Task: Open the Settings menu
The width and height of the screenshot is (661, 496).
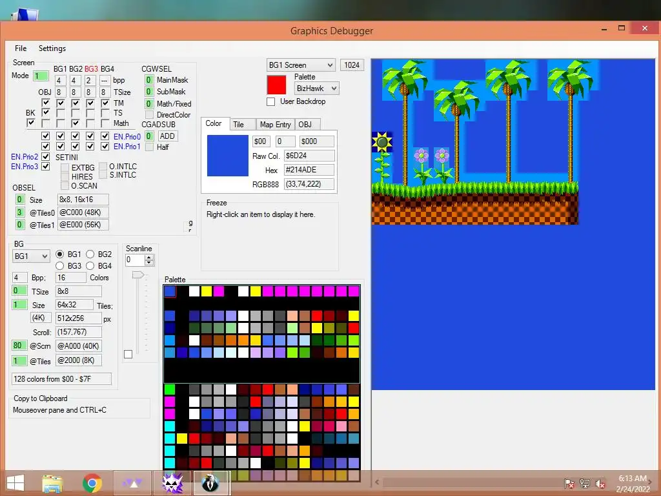Action: (x=52, y=48)
